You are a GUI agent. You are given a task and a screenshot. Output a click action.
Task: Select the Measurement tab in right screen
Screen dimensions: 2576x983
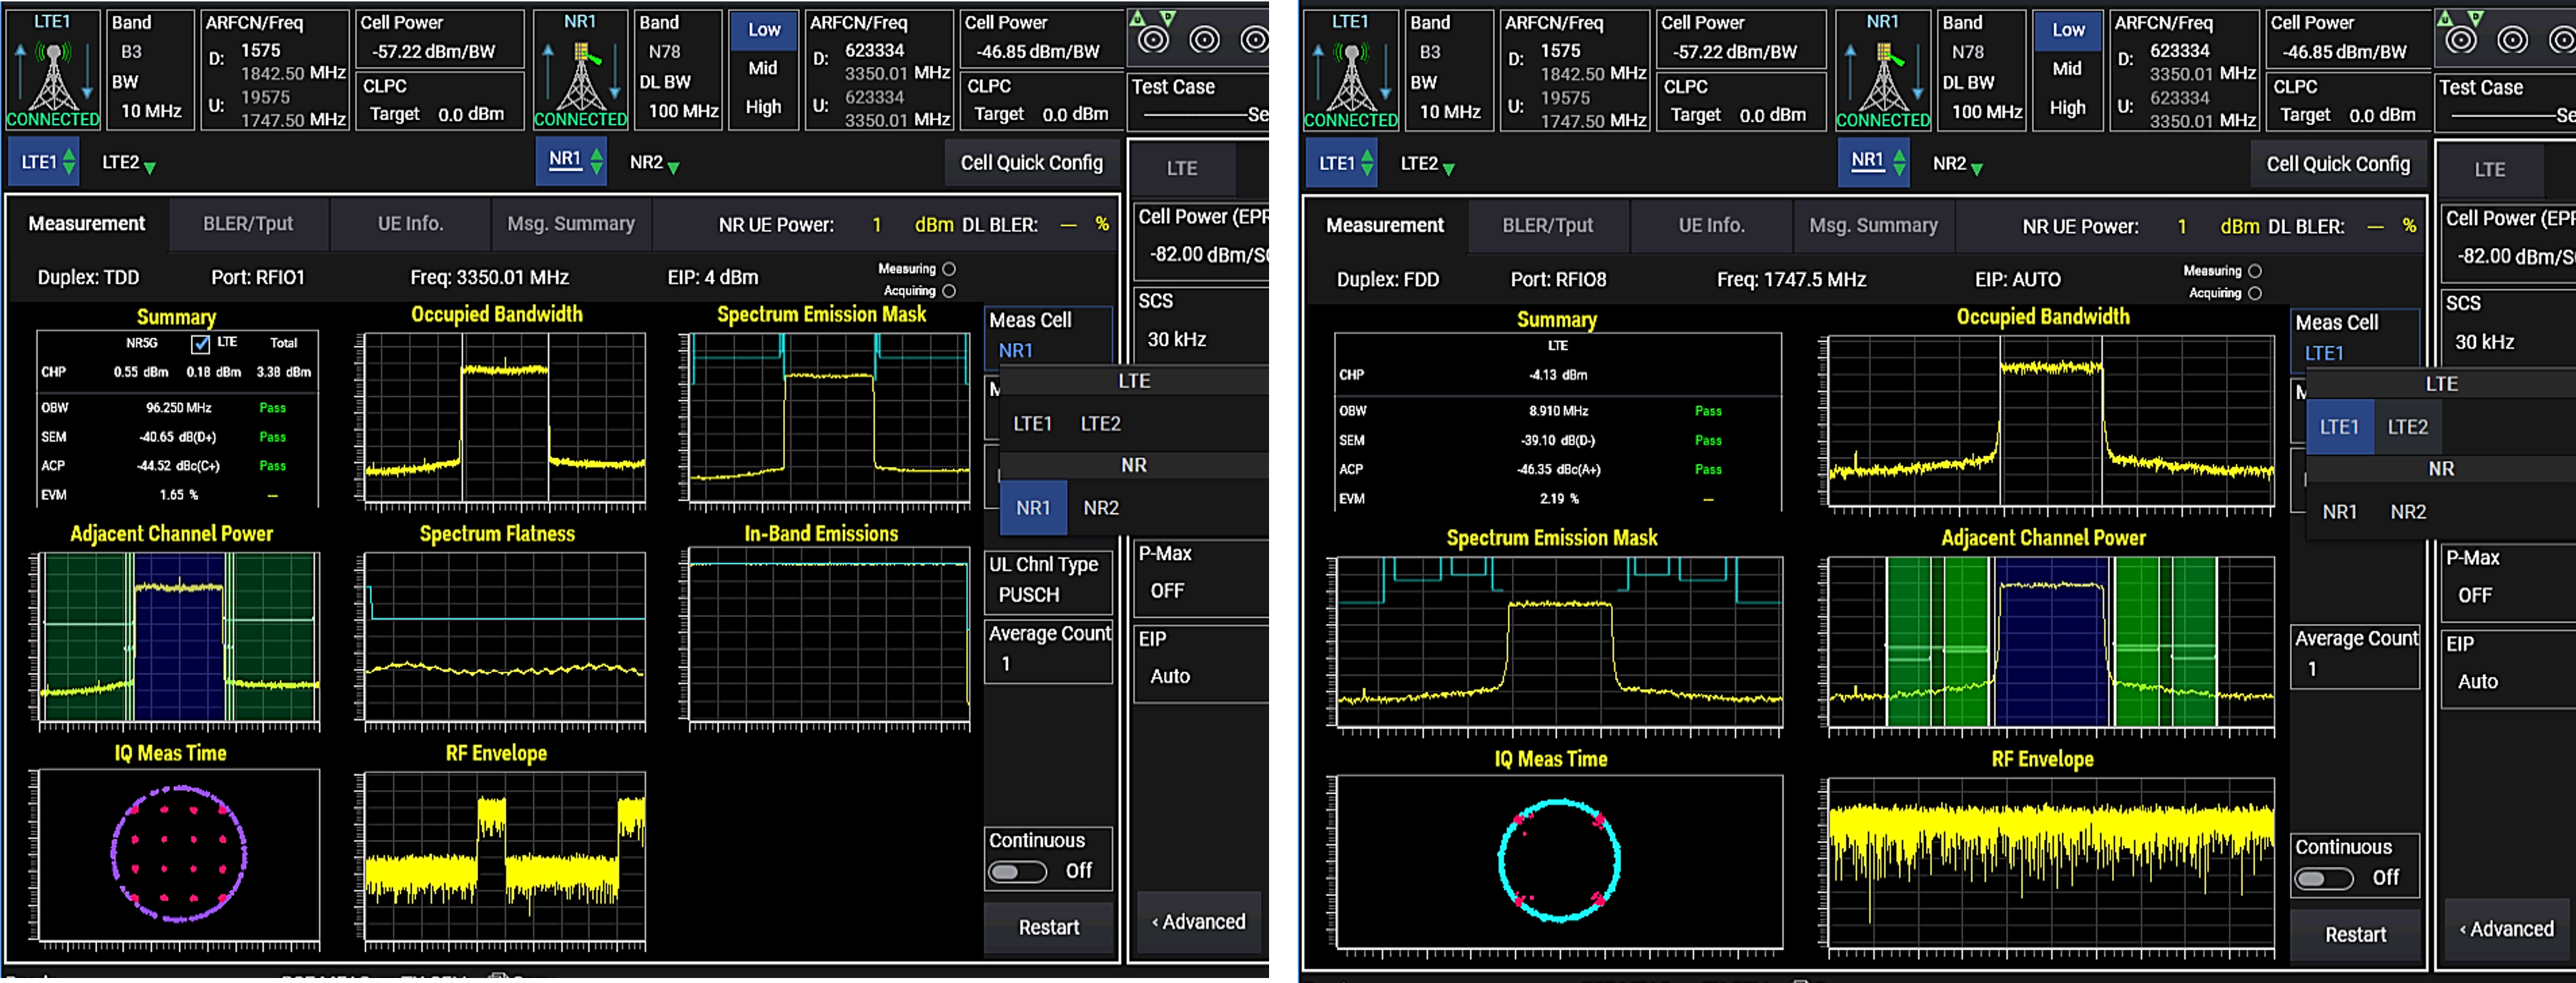coord(1385,226)
